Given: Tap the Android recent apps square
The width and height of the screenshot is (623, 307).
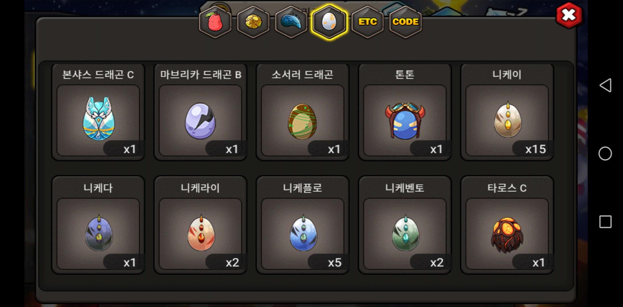Looking at the screenshot, I should [605, 222].
